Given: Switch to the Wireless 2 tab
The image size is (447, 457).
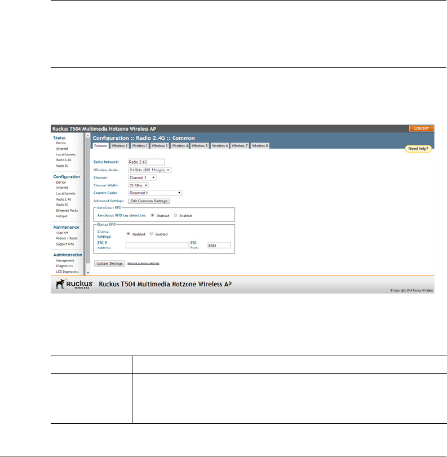Looking at the screenshot, I should click(140, 146).
